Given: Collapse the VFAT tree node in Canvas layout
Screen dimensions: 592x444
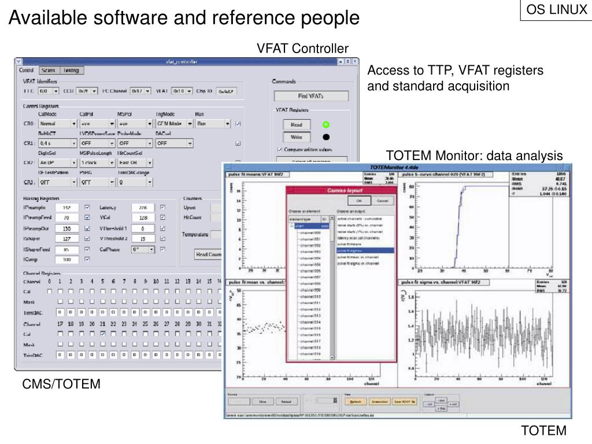Looking at the screenshot, I should tap(291, 226).
